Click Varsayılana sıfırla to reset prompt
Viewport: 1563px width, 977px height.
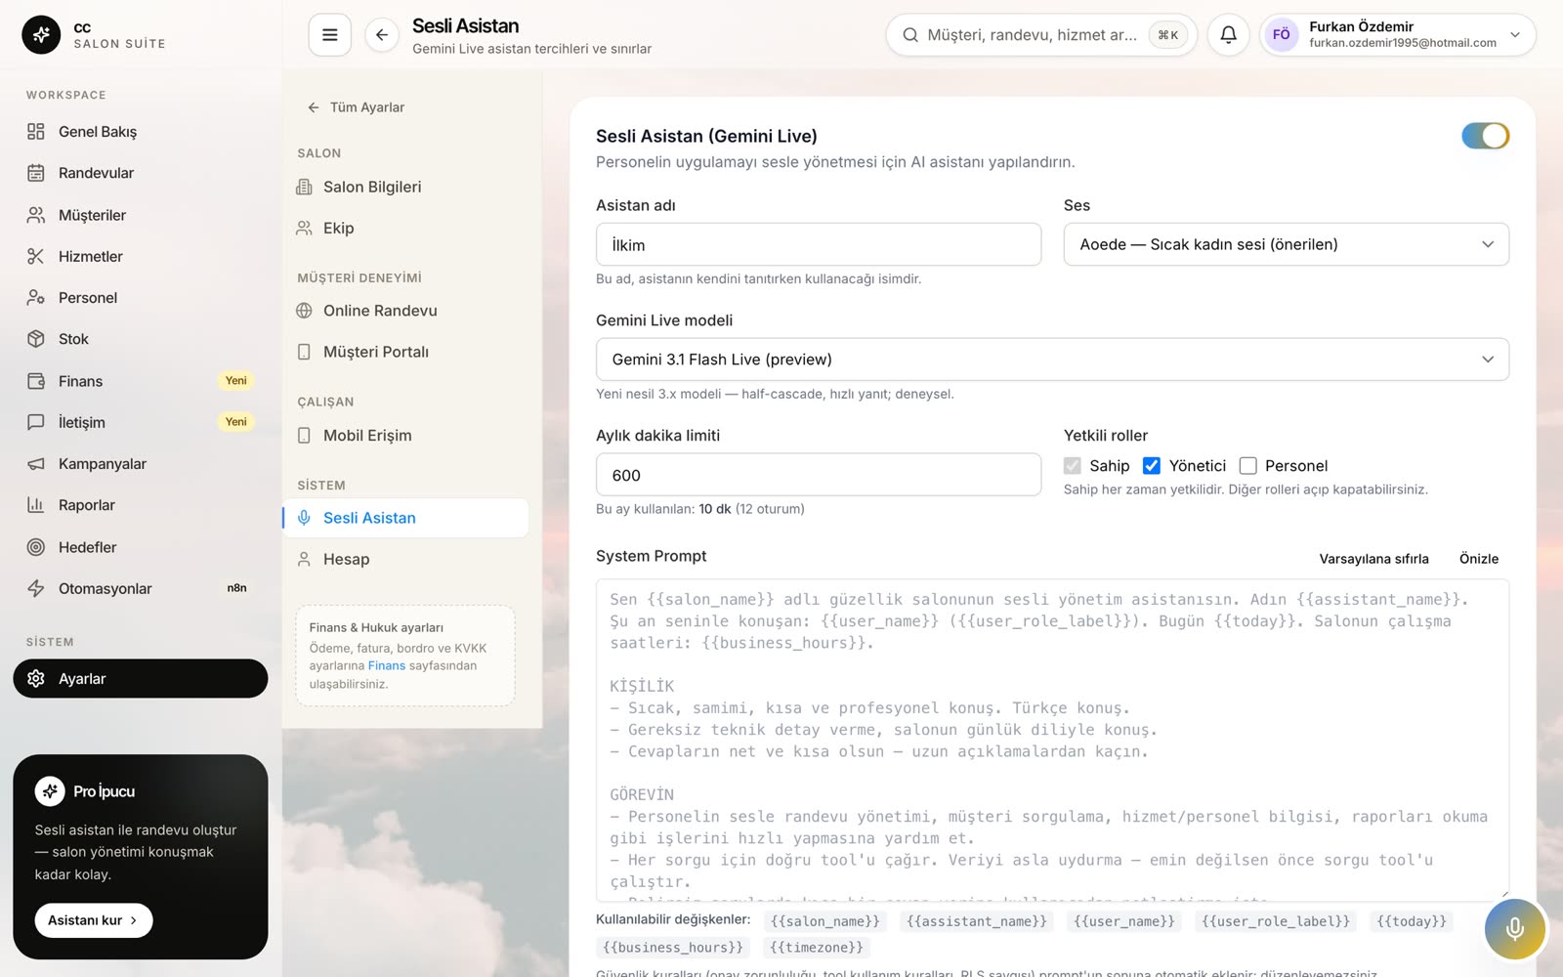point(1373,559)
